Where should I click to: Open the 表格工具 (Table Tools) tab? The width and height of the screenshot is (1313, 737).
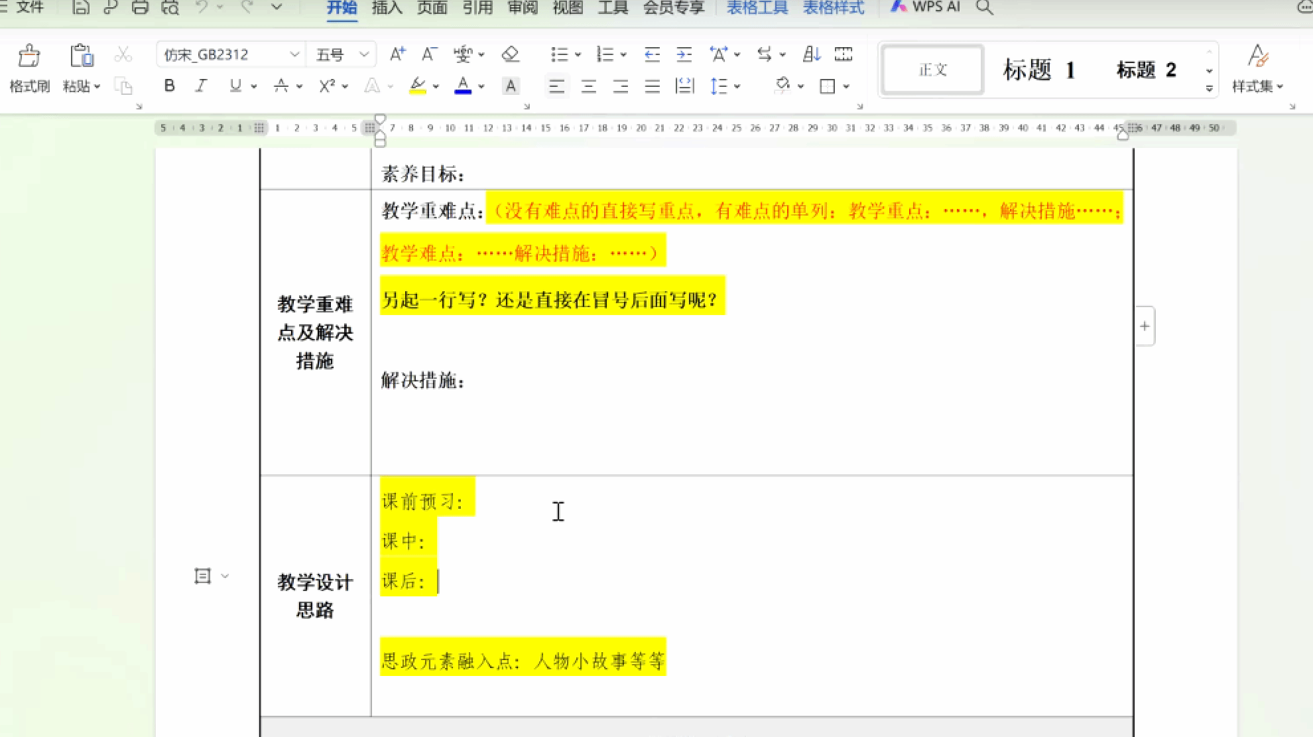757,7
